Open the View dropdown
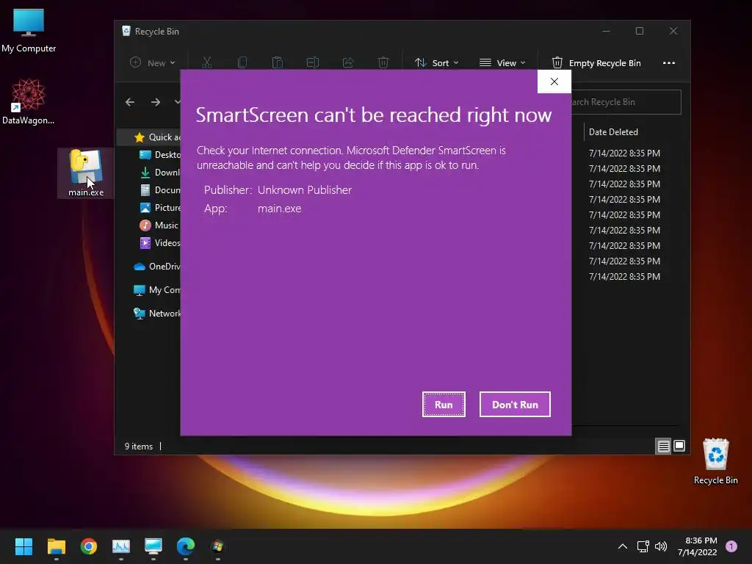The height and width of the screenshot is (564, 752). pos(502,63)
